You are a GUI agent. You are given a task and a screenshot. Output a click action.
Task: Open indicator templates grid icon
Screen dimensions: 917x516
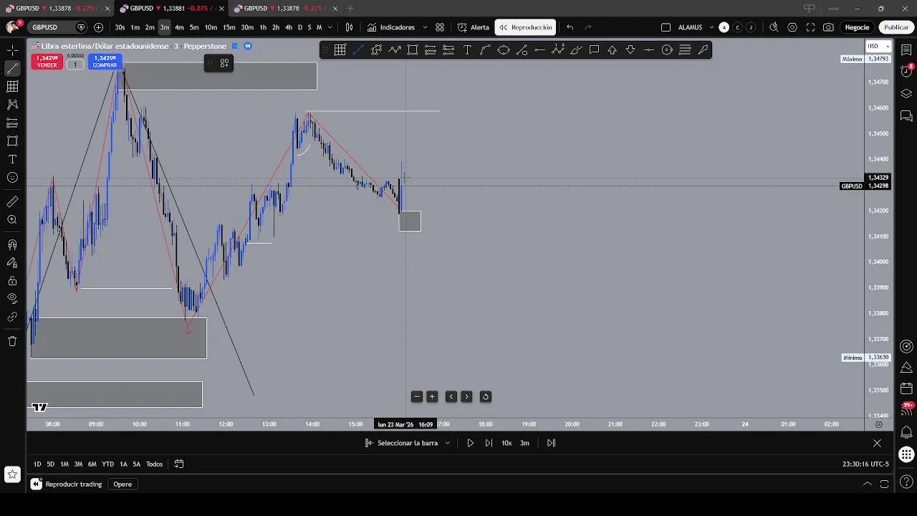click(440, 27)
